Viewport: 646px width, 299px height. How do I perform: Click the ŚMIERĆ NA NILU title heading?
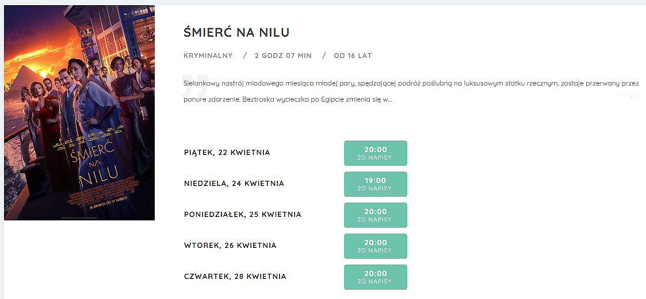point(236,33)
